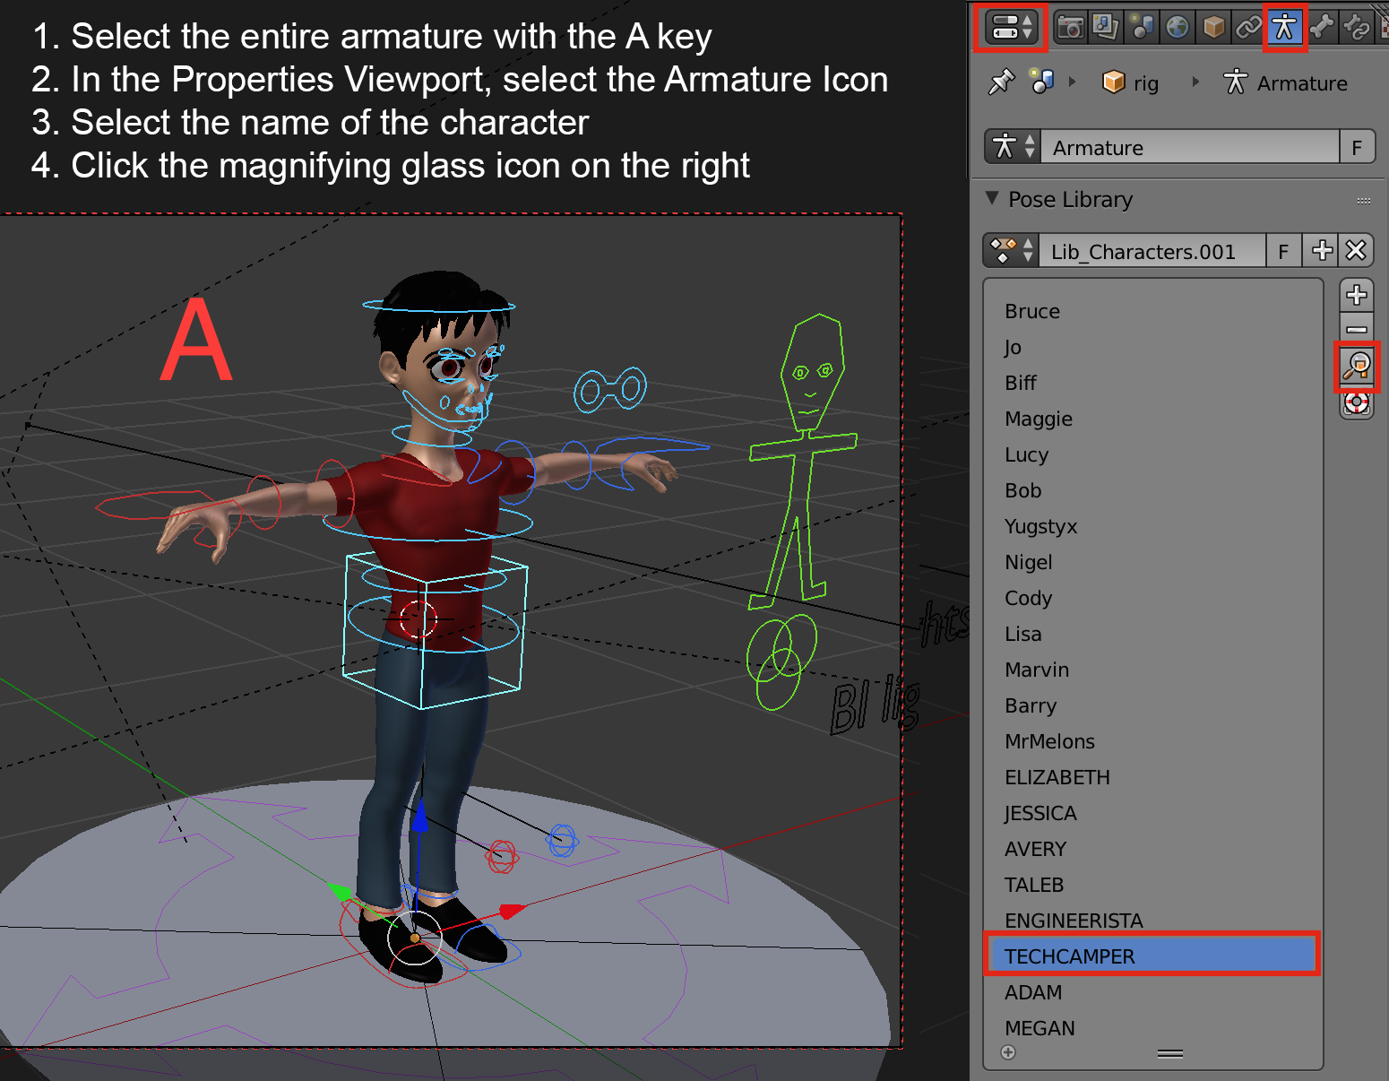Unlink the pose library with the X button
The width and height of the screenshot is (1389, 1081).
pos(1356,251)
